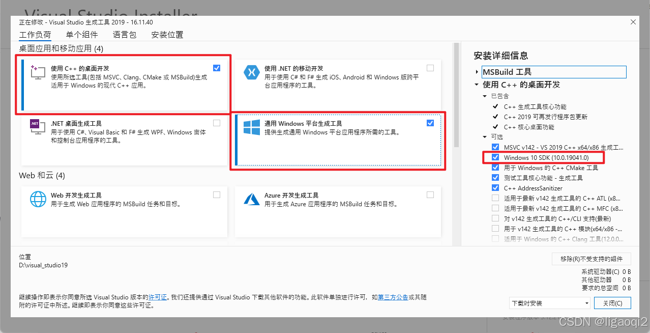Check C++ 模块 for v142 build tools

[x=495, y=229]
